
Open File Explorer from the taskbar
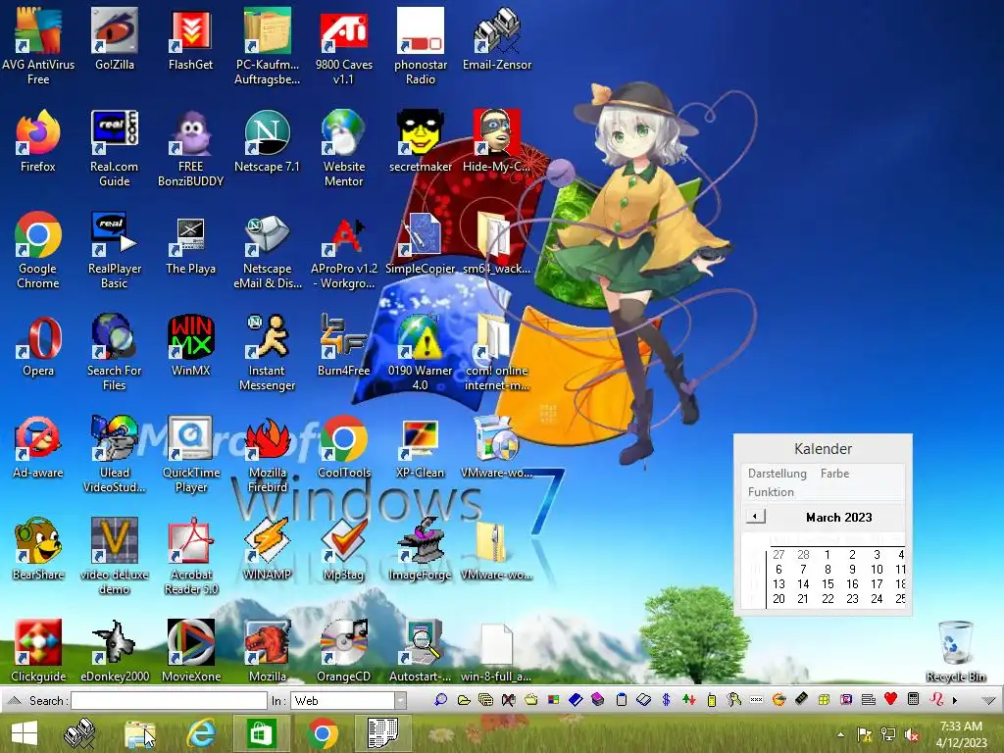(139, 733)
